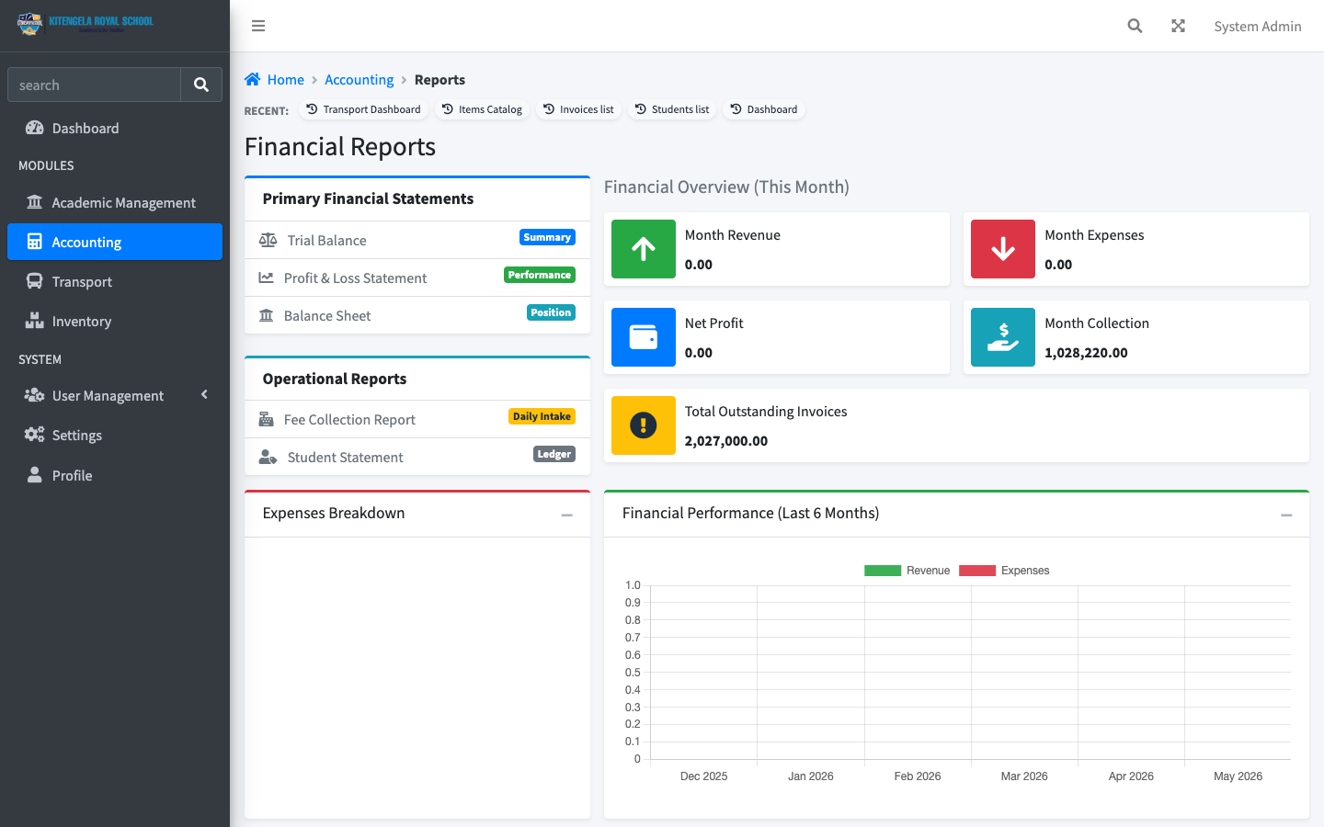Viewport: 1324px width, 827px height.
Task: Open the Student Statement report
Action: pyautogui.click(x=417, y=457)
